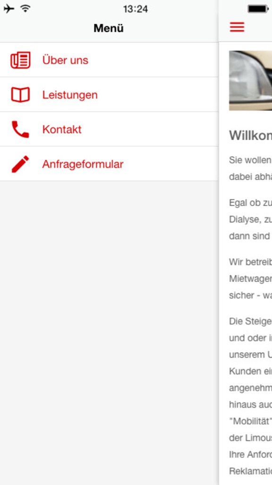Click the car headlight image thumbnail
This screenshot has width=272, height=485.
pos(250,81)
